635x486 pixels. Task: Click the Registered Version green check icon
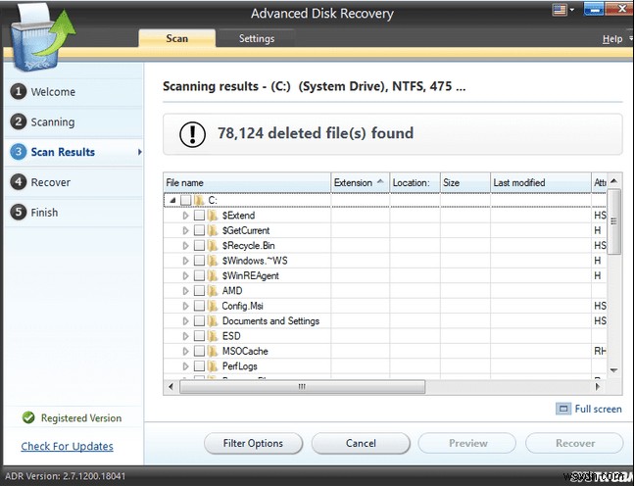click(x=27, y=418)
